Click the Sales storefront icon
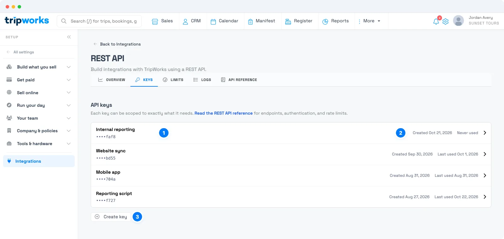The width and height of the screenshot is (504, 239). (155, 21)
